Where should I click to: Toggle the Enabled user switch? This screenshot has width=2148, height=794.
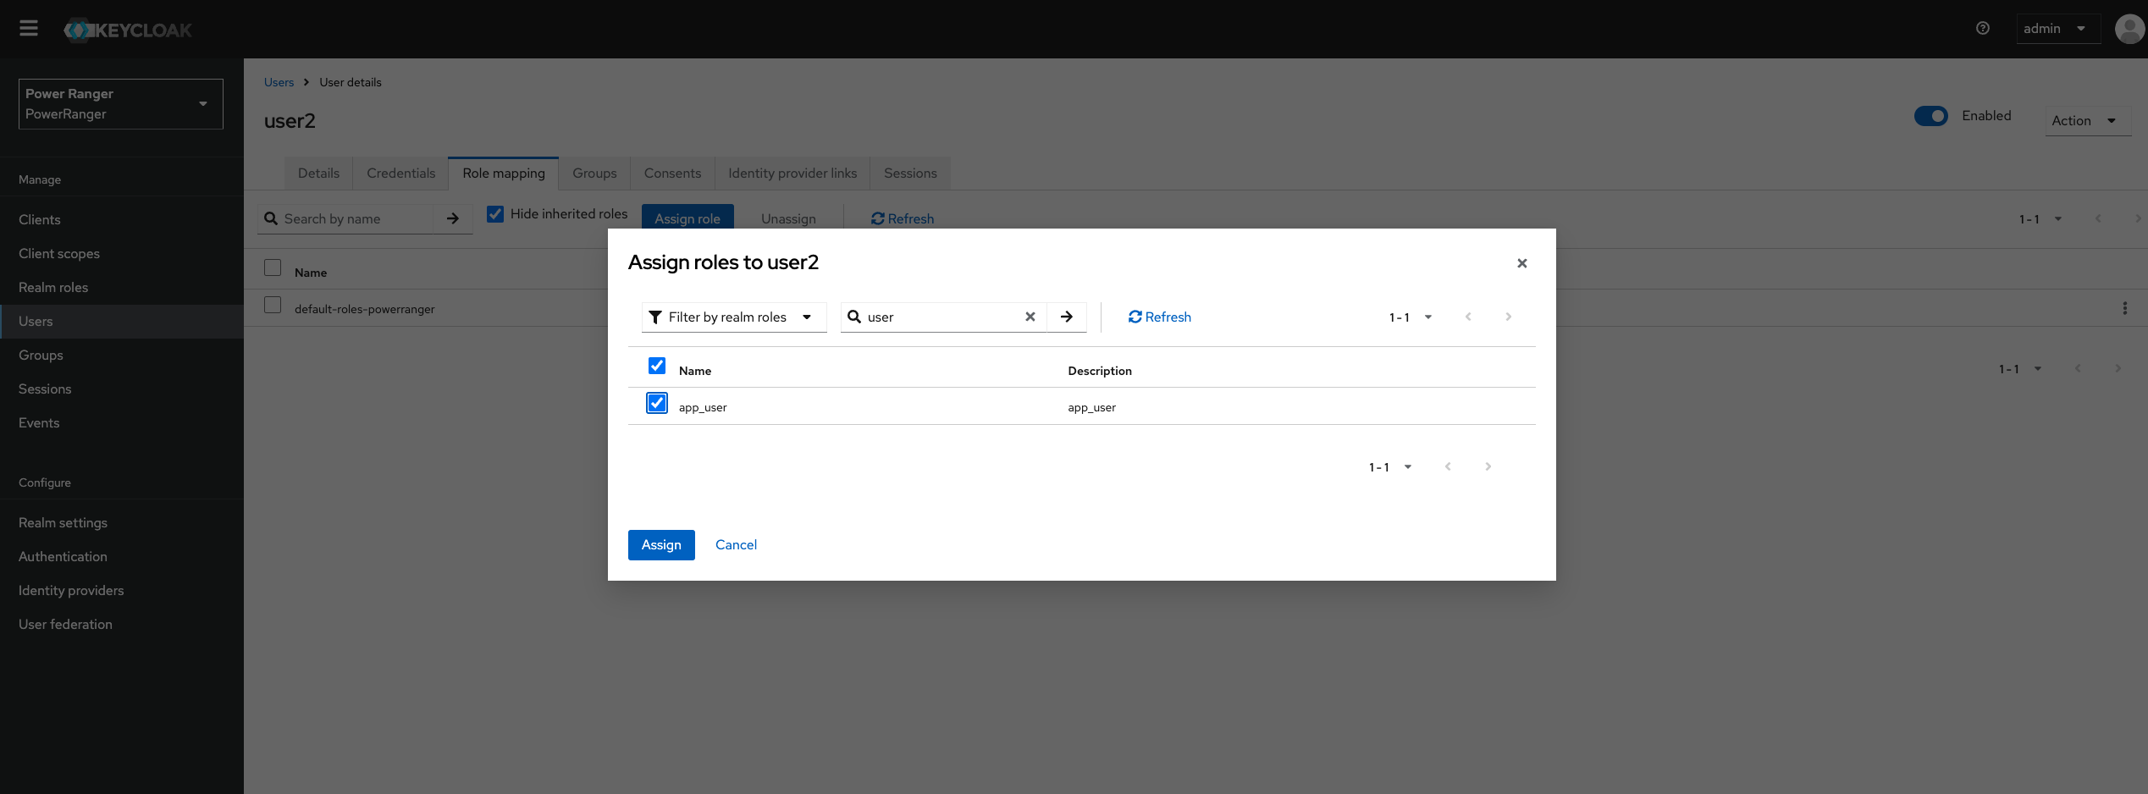click(x=1931, y=116)
